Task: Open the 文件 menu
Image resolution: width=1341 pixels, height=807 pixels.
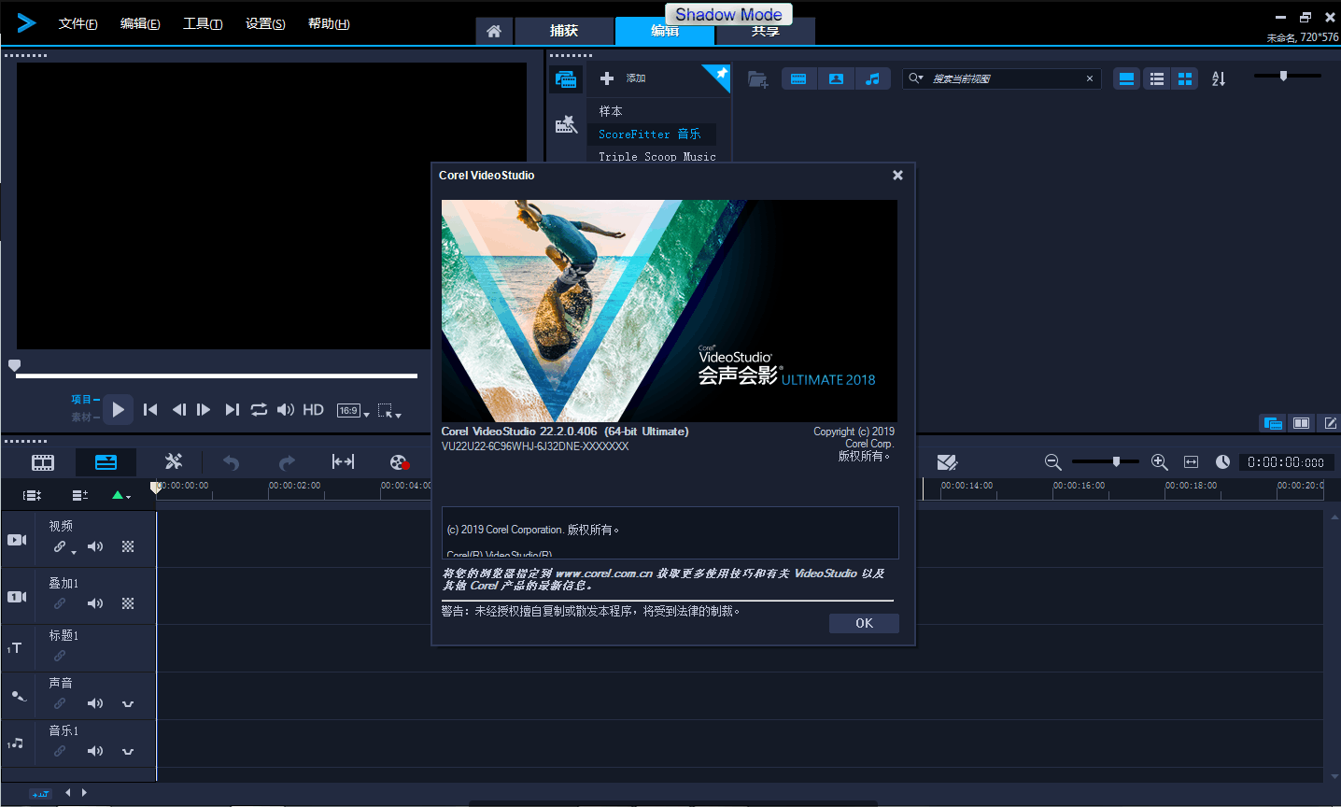Action: (78, 23)
